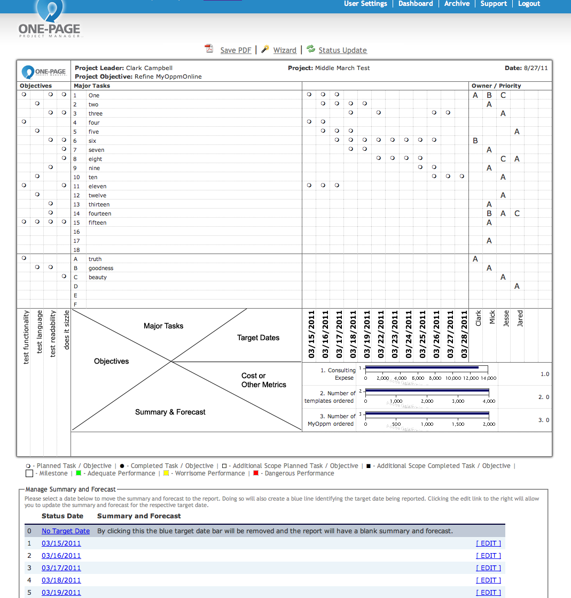The width and height of the screenshot is (571, 598).
Task: Click the templates ordered progress bar
Action: [427, 390]
